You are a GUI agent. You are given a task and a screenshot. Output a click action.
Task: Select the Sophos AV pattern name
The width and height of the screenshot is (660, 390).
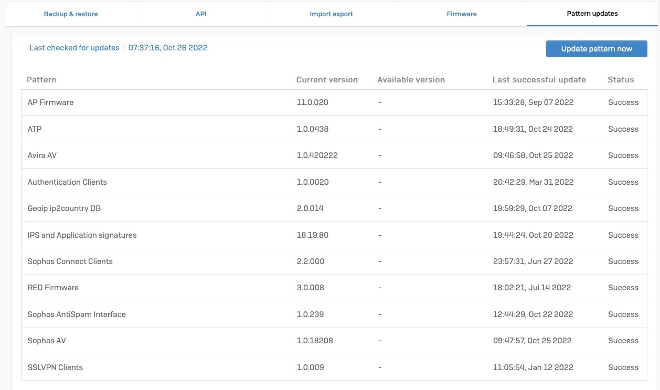pos(47,341)
